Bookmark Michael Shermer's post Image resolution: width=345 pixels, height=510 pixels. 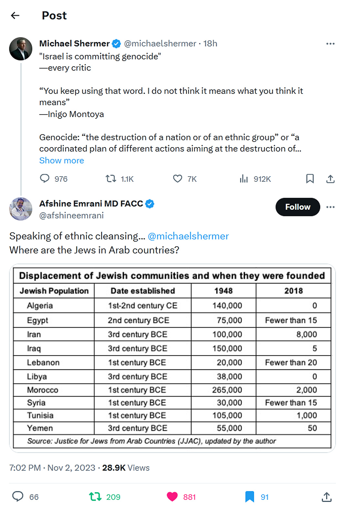coord(310,179)
